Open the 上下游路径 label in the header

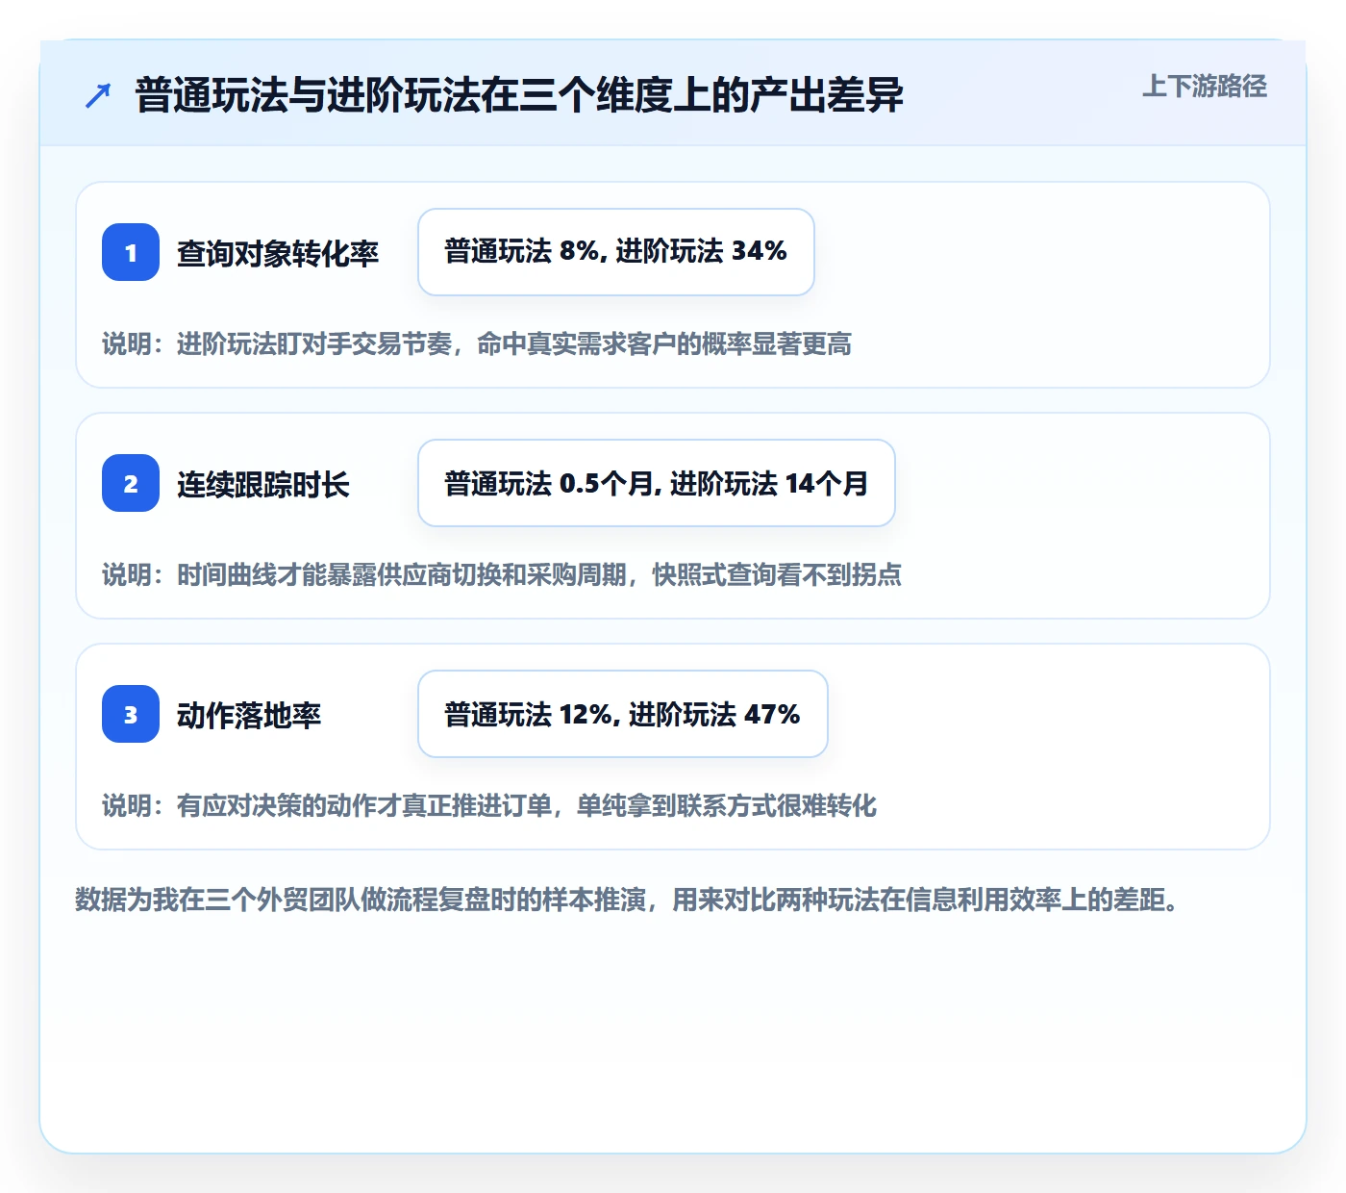point(1205,87)
